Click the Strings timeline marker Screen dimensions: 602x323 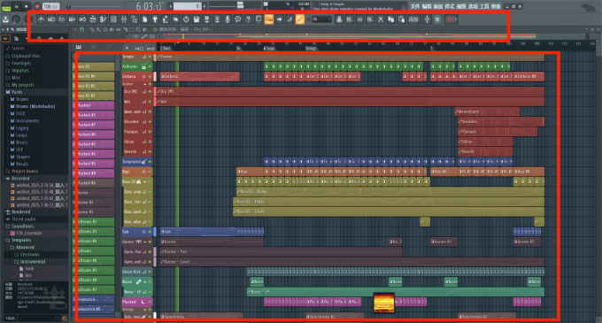pyautogui.click(x=311, y=49)
